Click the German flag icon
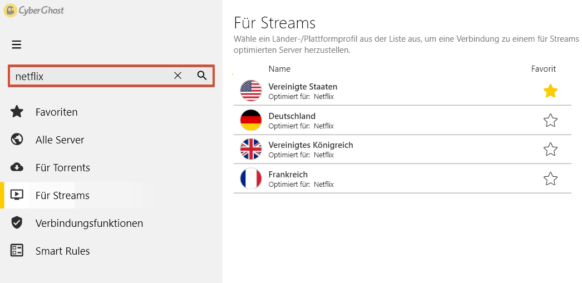582x283 pixels. [251, 120]
